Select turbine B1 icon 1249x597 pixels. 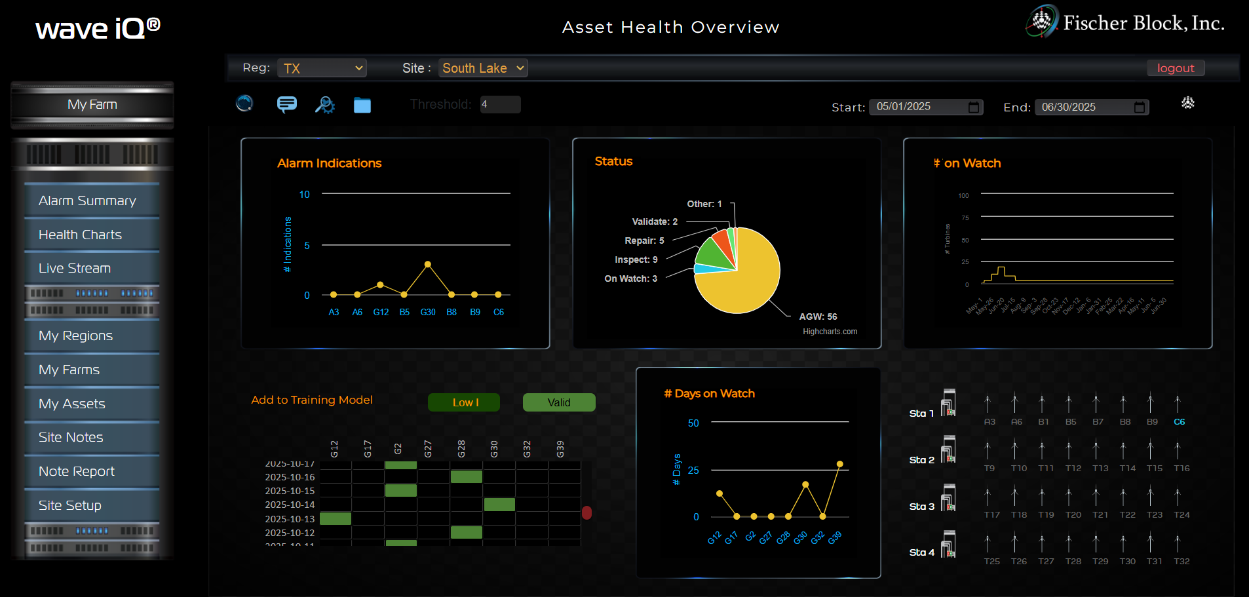click(1042, 404)
